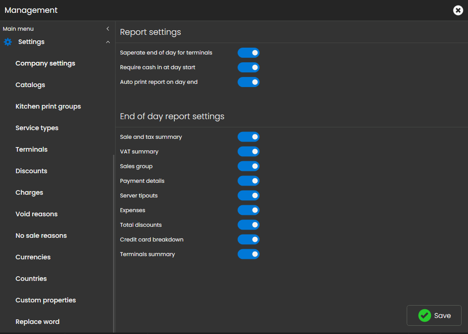Go to Void reasons settings
Viewport: 468px width, 334px height.
coord(37,214)
